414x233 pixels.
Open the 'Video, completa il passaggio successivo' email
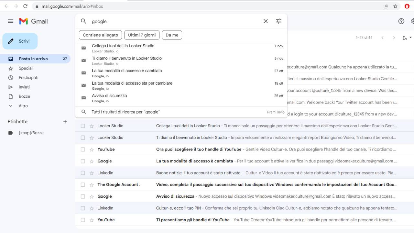(x=245, y=185)
